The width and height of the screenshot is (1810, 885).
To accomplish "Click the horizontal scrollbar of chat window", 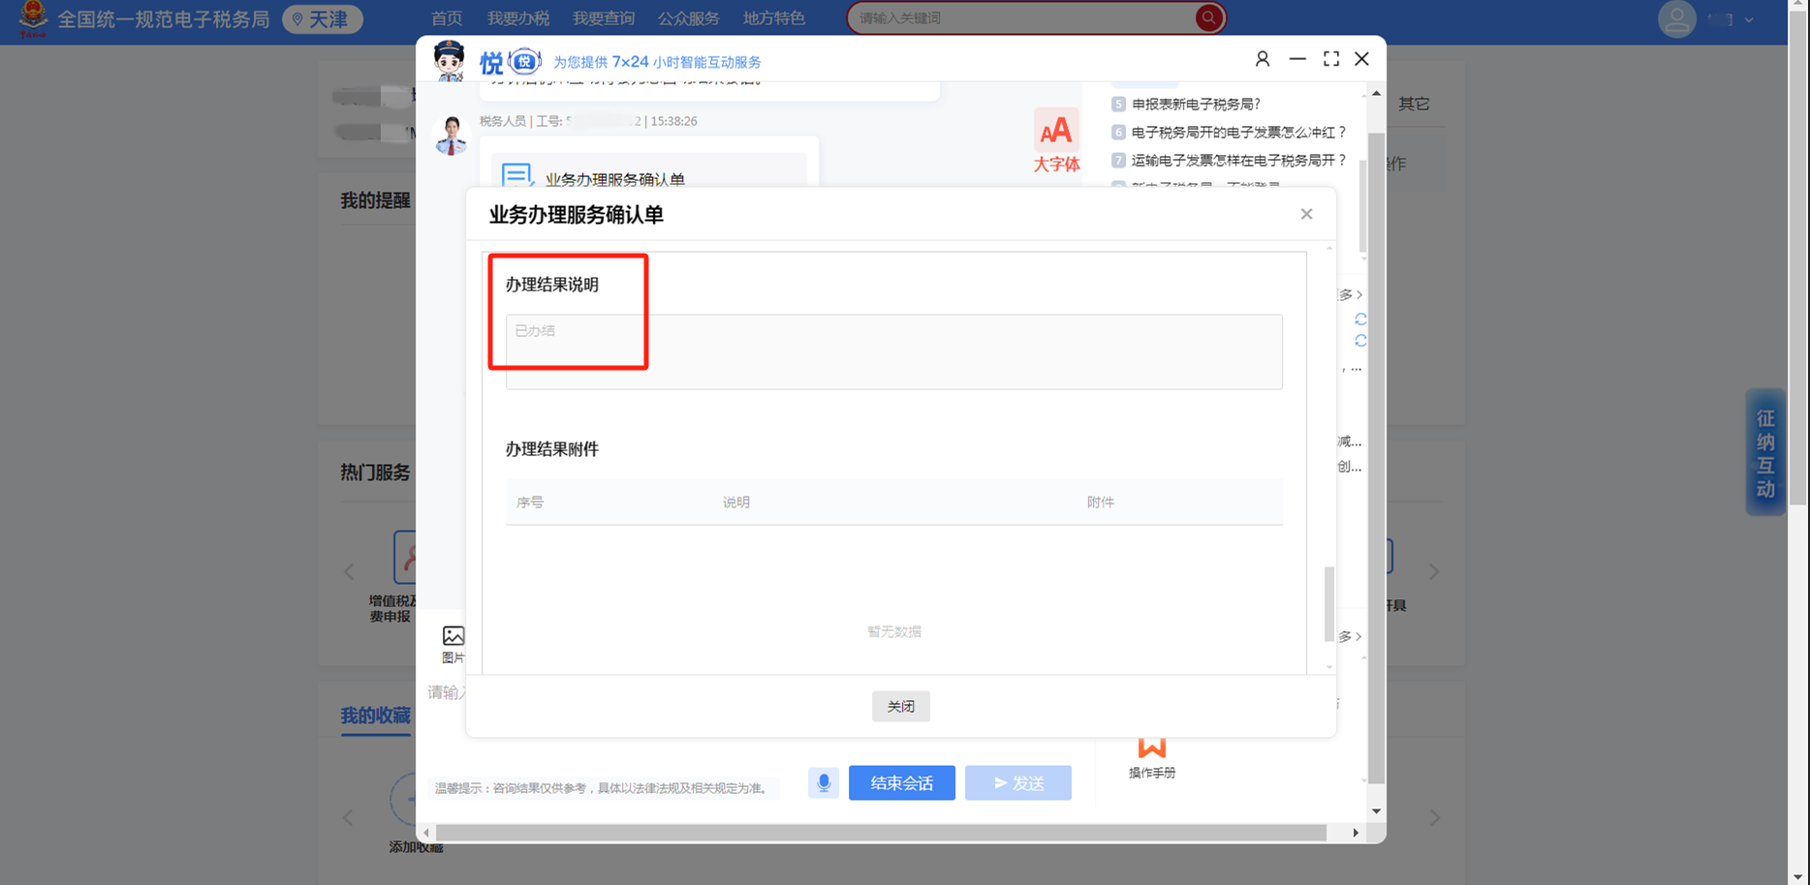I will click(x=880, y=833).
